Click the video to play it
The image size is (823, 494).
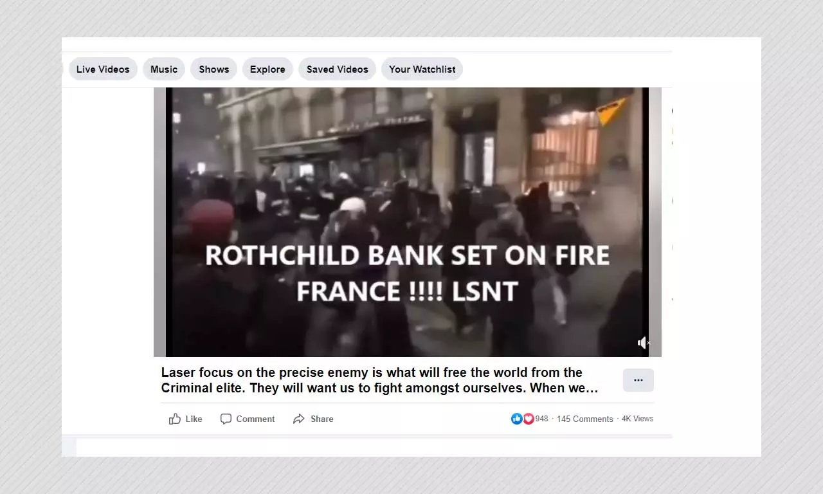pyautogui.click(x=407, y=222)
